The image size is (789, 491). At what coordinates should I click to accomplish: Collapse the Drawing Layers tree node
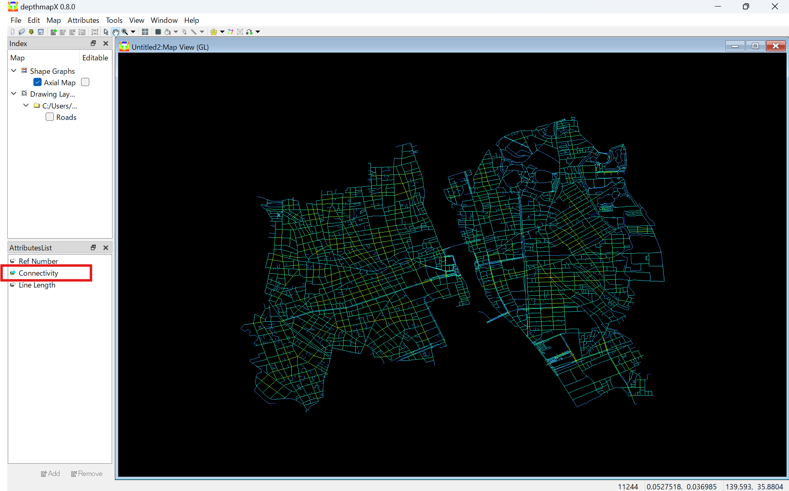13,93
